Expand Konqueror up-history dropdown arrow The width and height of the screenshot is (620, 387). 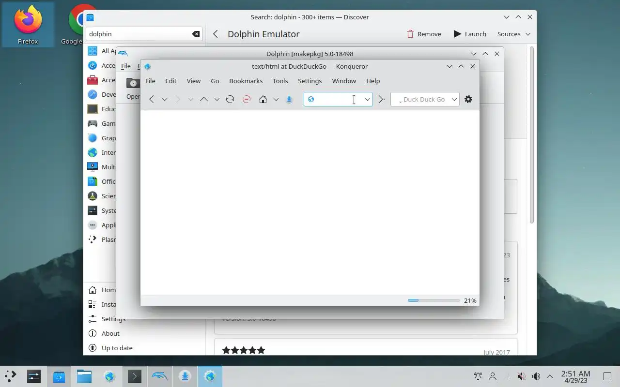pos(217,99)
